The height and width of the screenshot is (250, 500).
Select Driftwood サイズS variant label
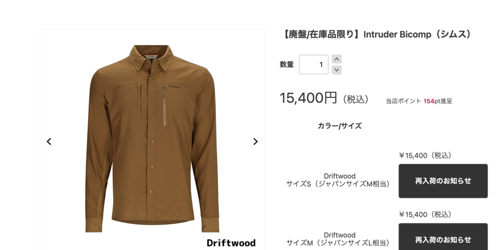tap(339, 180)
